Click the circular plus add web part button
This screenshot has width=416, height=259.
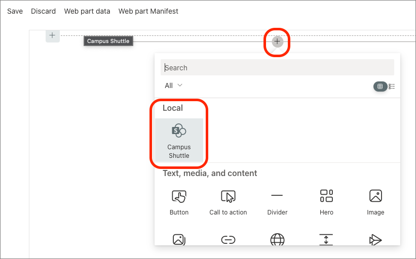277,41
